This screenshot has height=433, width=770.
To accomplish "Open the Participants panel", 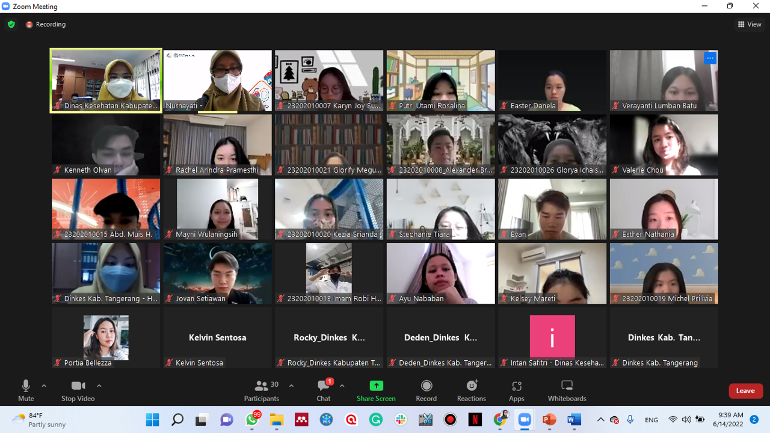I will coord(262,390).
